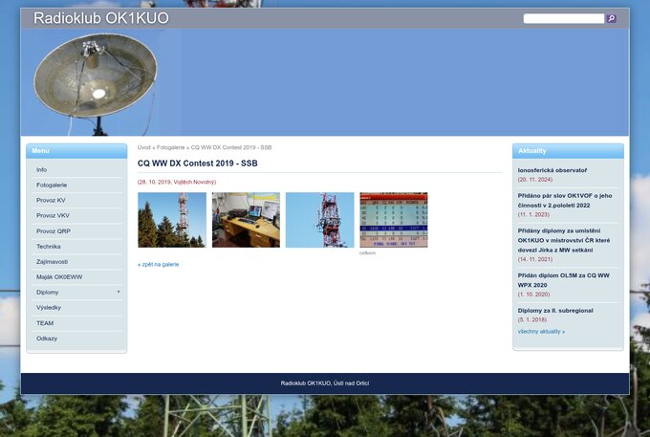
Task: Click the date and author line Vojtěch Novotný
Action: (x=177, y=182)
